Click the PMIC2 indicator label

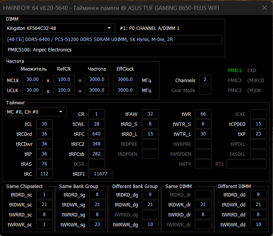coord(235,80)
